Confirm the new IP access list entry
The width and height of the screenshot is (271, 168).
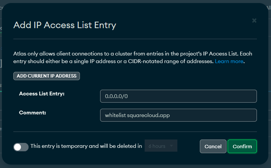(242, 146)
